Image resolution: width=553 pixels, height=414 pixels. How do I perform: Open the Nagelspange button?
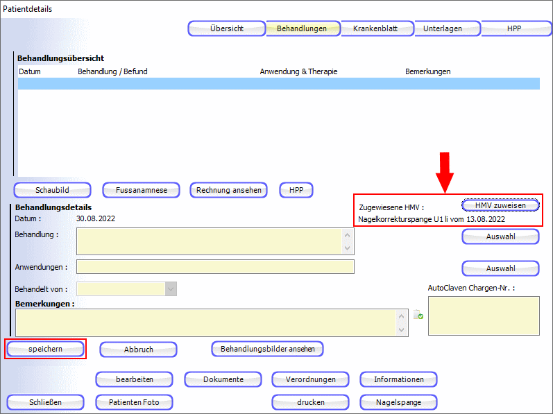[x=398, y=402]
